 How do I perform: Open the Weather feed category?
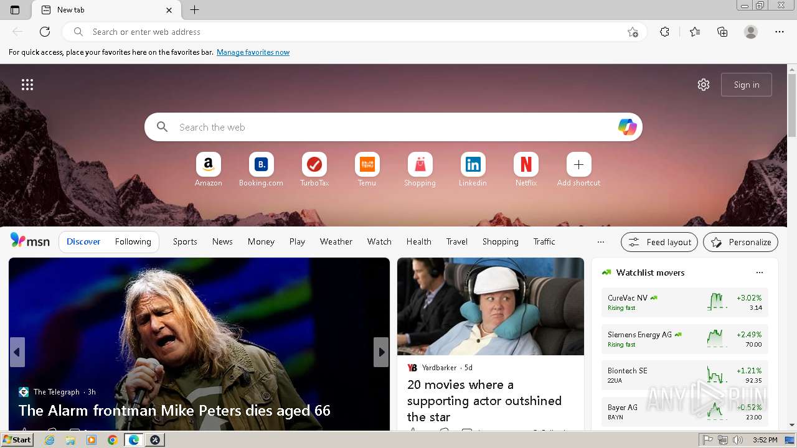pos(336,241)
